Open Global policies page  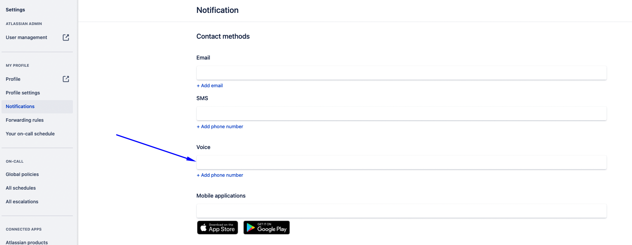click(22, 174)
